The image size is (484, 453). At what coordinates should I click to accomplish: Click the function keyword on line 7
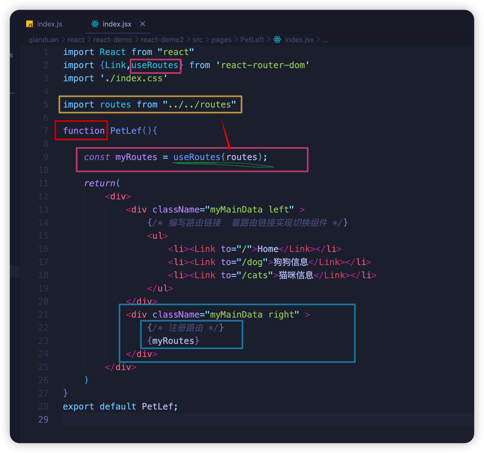pos(84,131)
